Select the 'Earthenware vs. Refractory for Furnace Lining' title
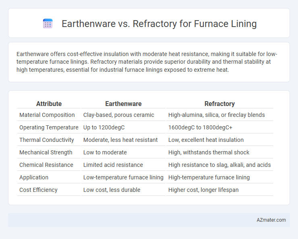Viewport: 298px width, 239px height. 159,24
